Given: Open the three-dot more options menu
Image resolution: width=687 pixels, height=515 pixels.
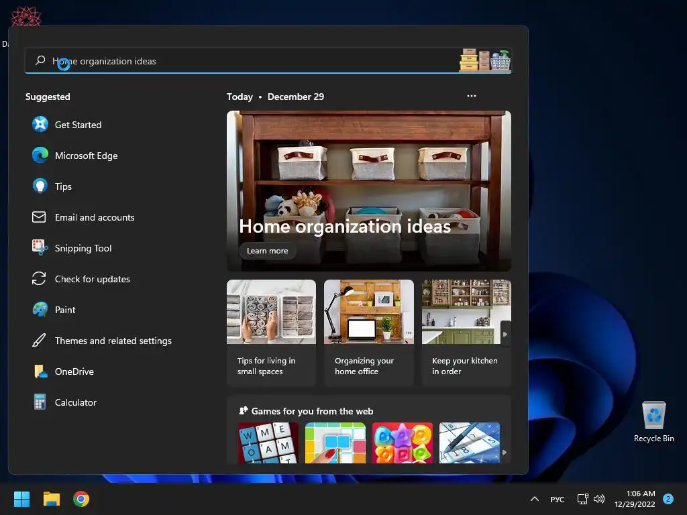Looking at the screenshot, I should coord(472,96).
